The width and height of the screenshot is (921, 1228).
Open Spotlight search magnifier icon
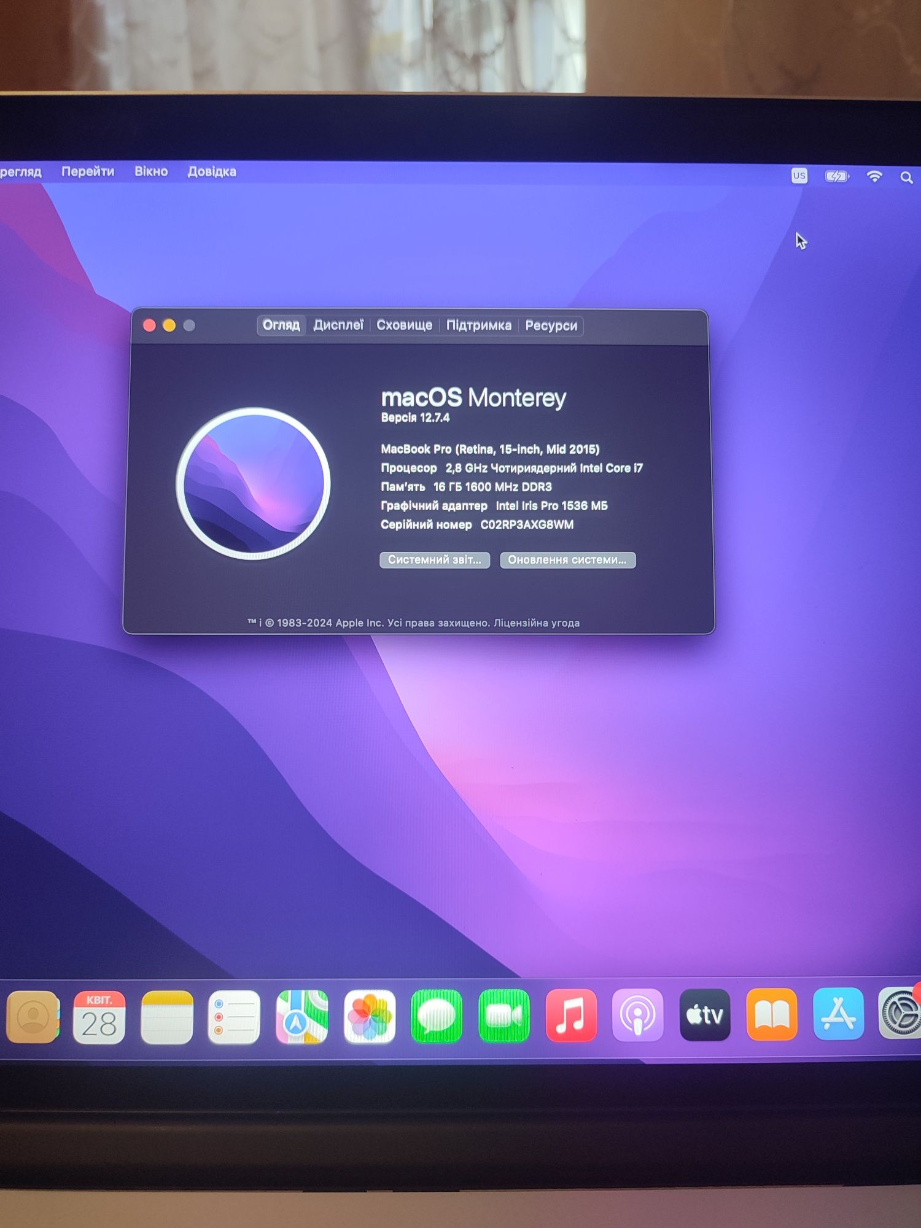(x=906, y=177)
